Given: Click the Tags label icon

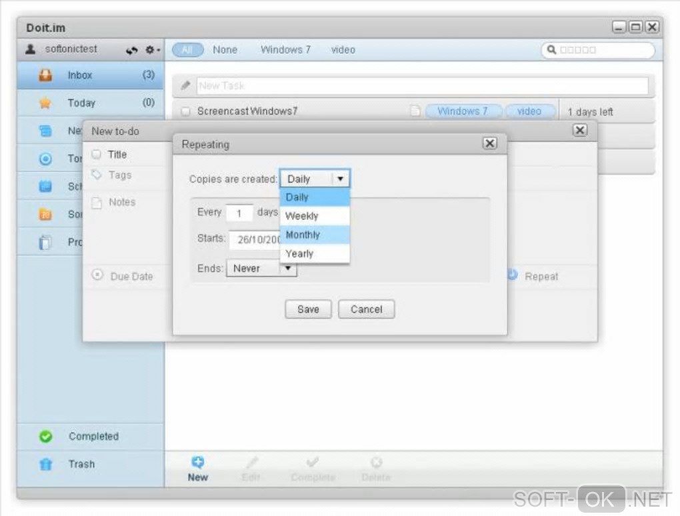Looking at the screenshot, I should 97,175.
